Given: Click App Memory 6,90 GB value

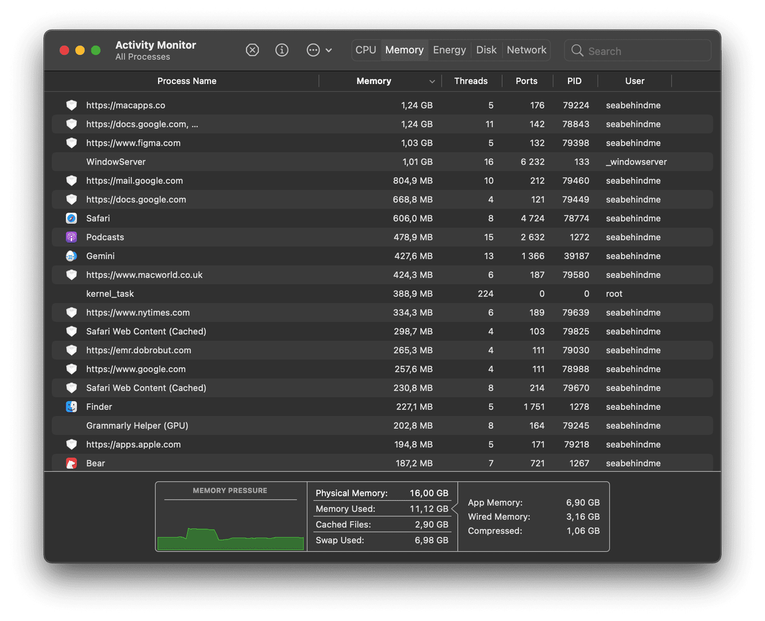Looking at the screenshot, I should coord(583,502).
